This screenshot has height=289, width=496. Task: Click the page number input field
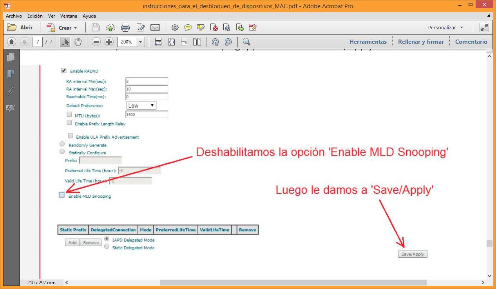(x=38, y=42)
